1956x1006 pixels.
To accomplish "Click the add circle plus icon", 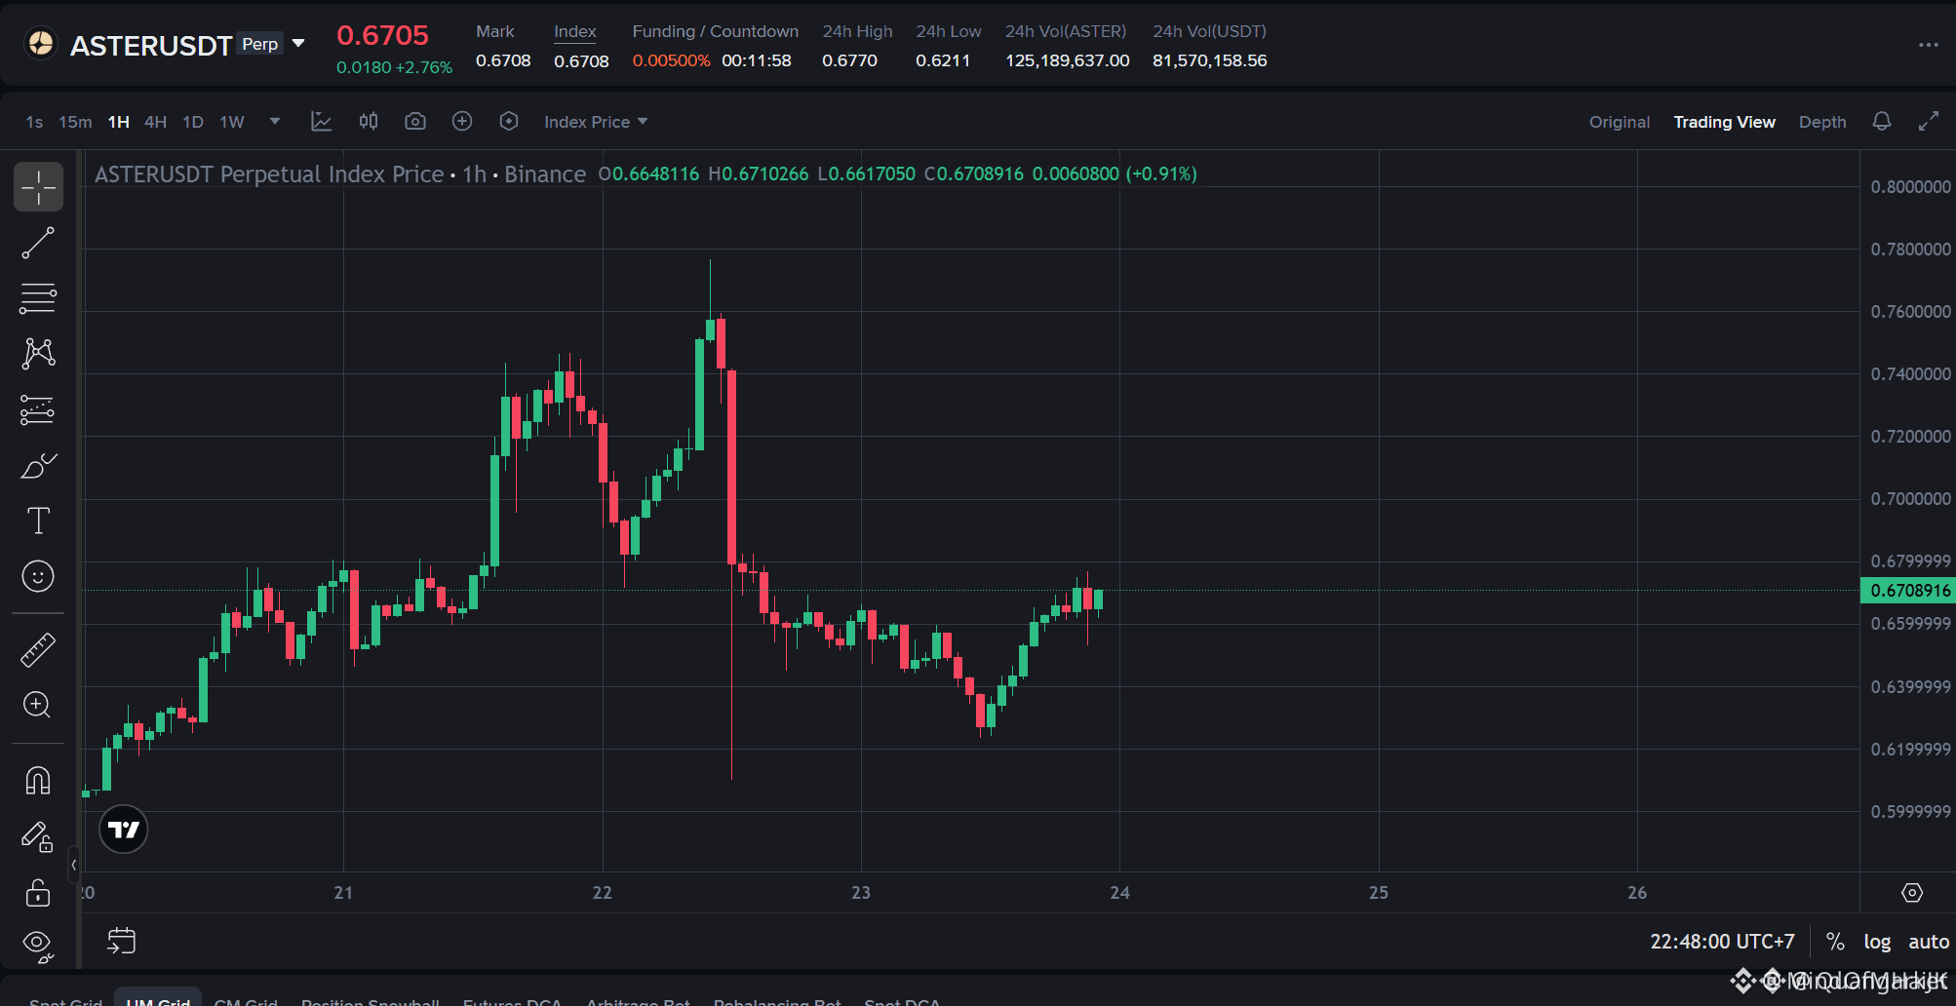I will point(462,121).
